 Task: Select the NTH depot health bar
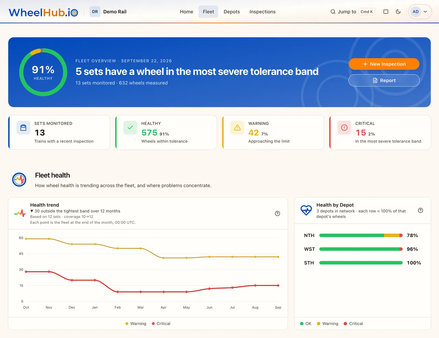(361, 235)
